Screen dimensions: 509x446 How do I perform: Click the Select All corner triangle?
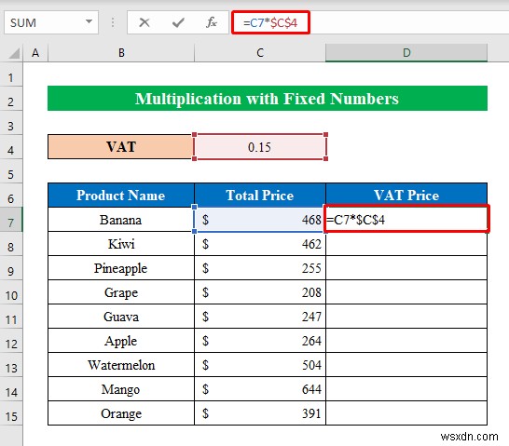(14, 53)
